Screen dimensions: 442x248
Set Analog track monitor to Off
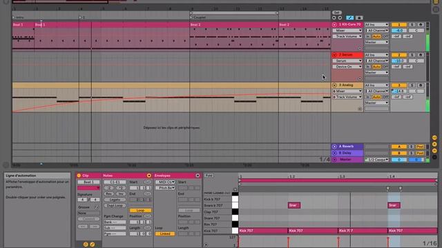click(385, 96)
